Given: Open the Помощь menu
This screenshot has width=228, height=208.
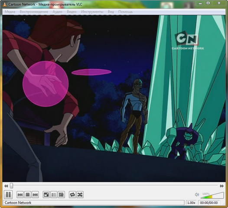Looking at the screenshot, I should [x=126, y=12].
